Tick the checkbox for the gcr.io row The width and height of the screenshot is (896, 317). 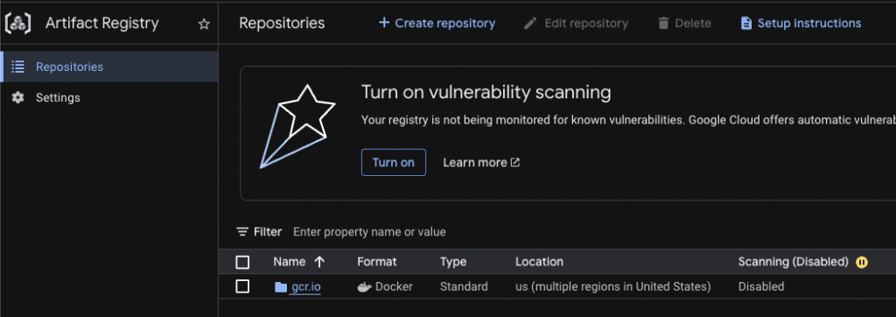click(242, 286)
